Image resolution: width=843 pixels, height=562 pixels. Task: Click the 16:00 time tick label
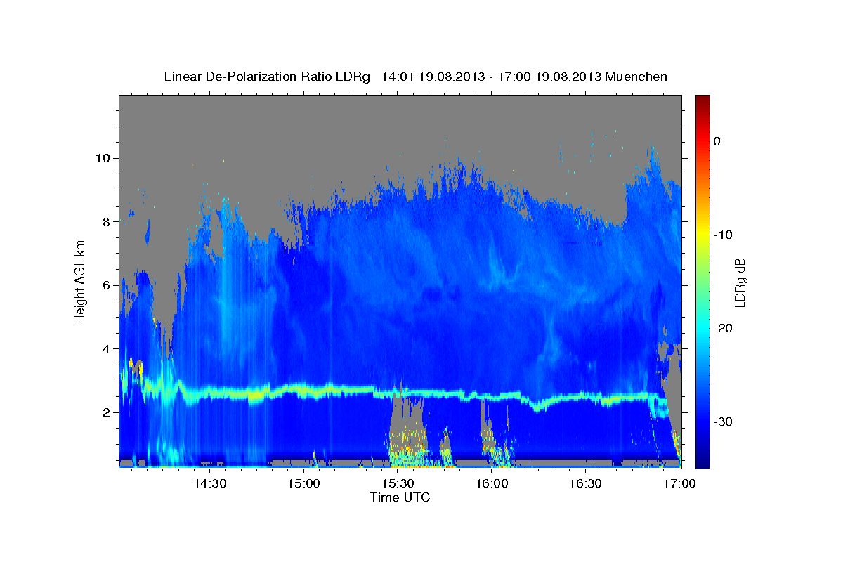pos(492,483)
